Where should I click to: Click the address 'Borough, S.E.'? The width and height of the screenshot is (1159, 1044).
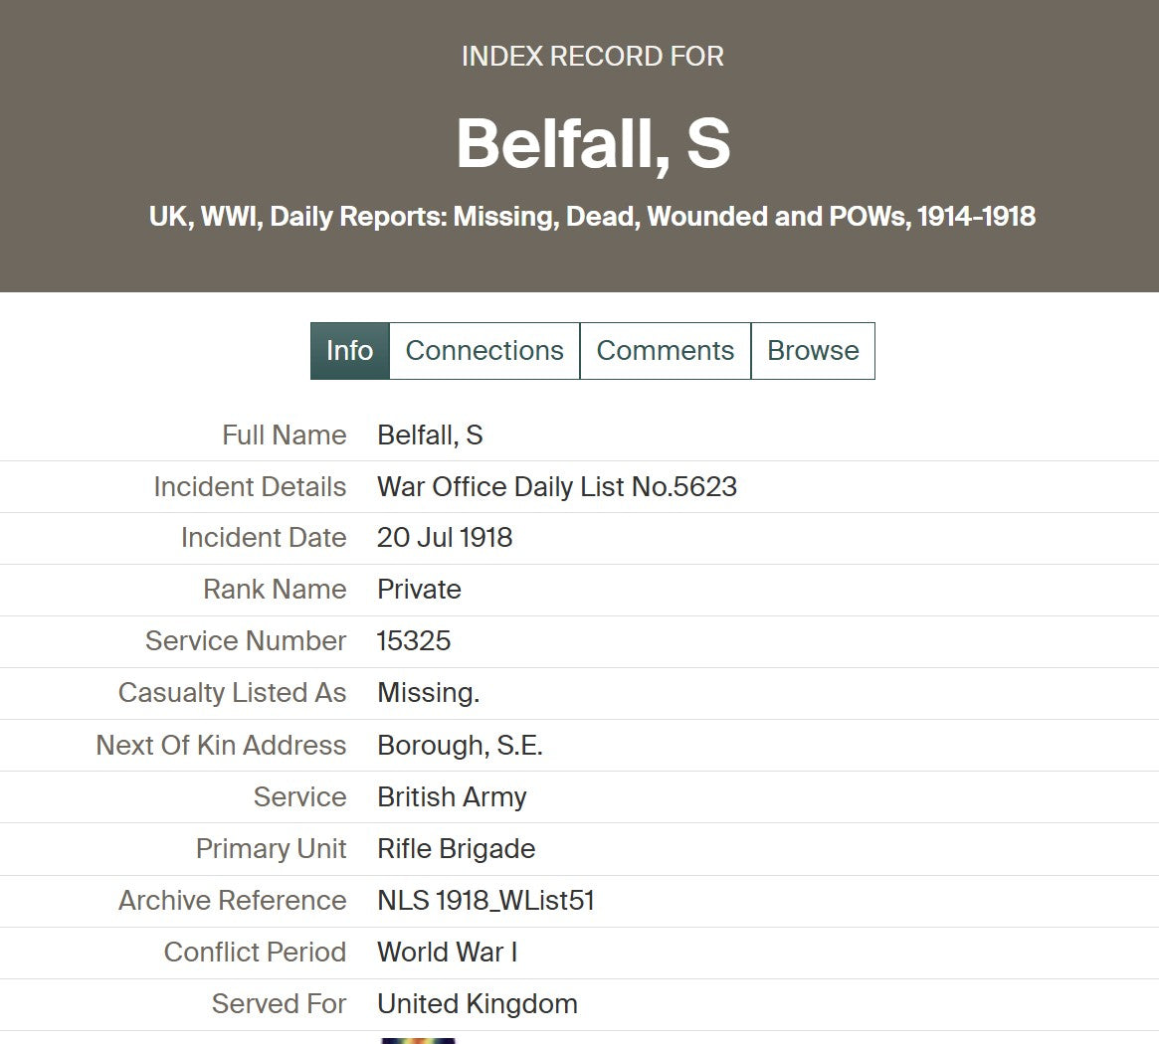point(460,746)
